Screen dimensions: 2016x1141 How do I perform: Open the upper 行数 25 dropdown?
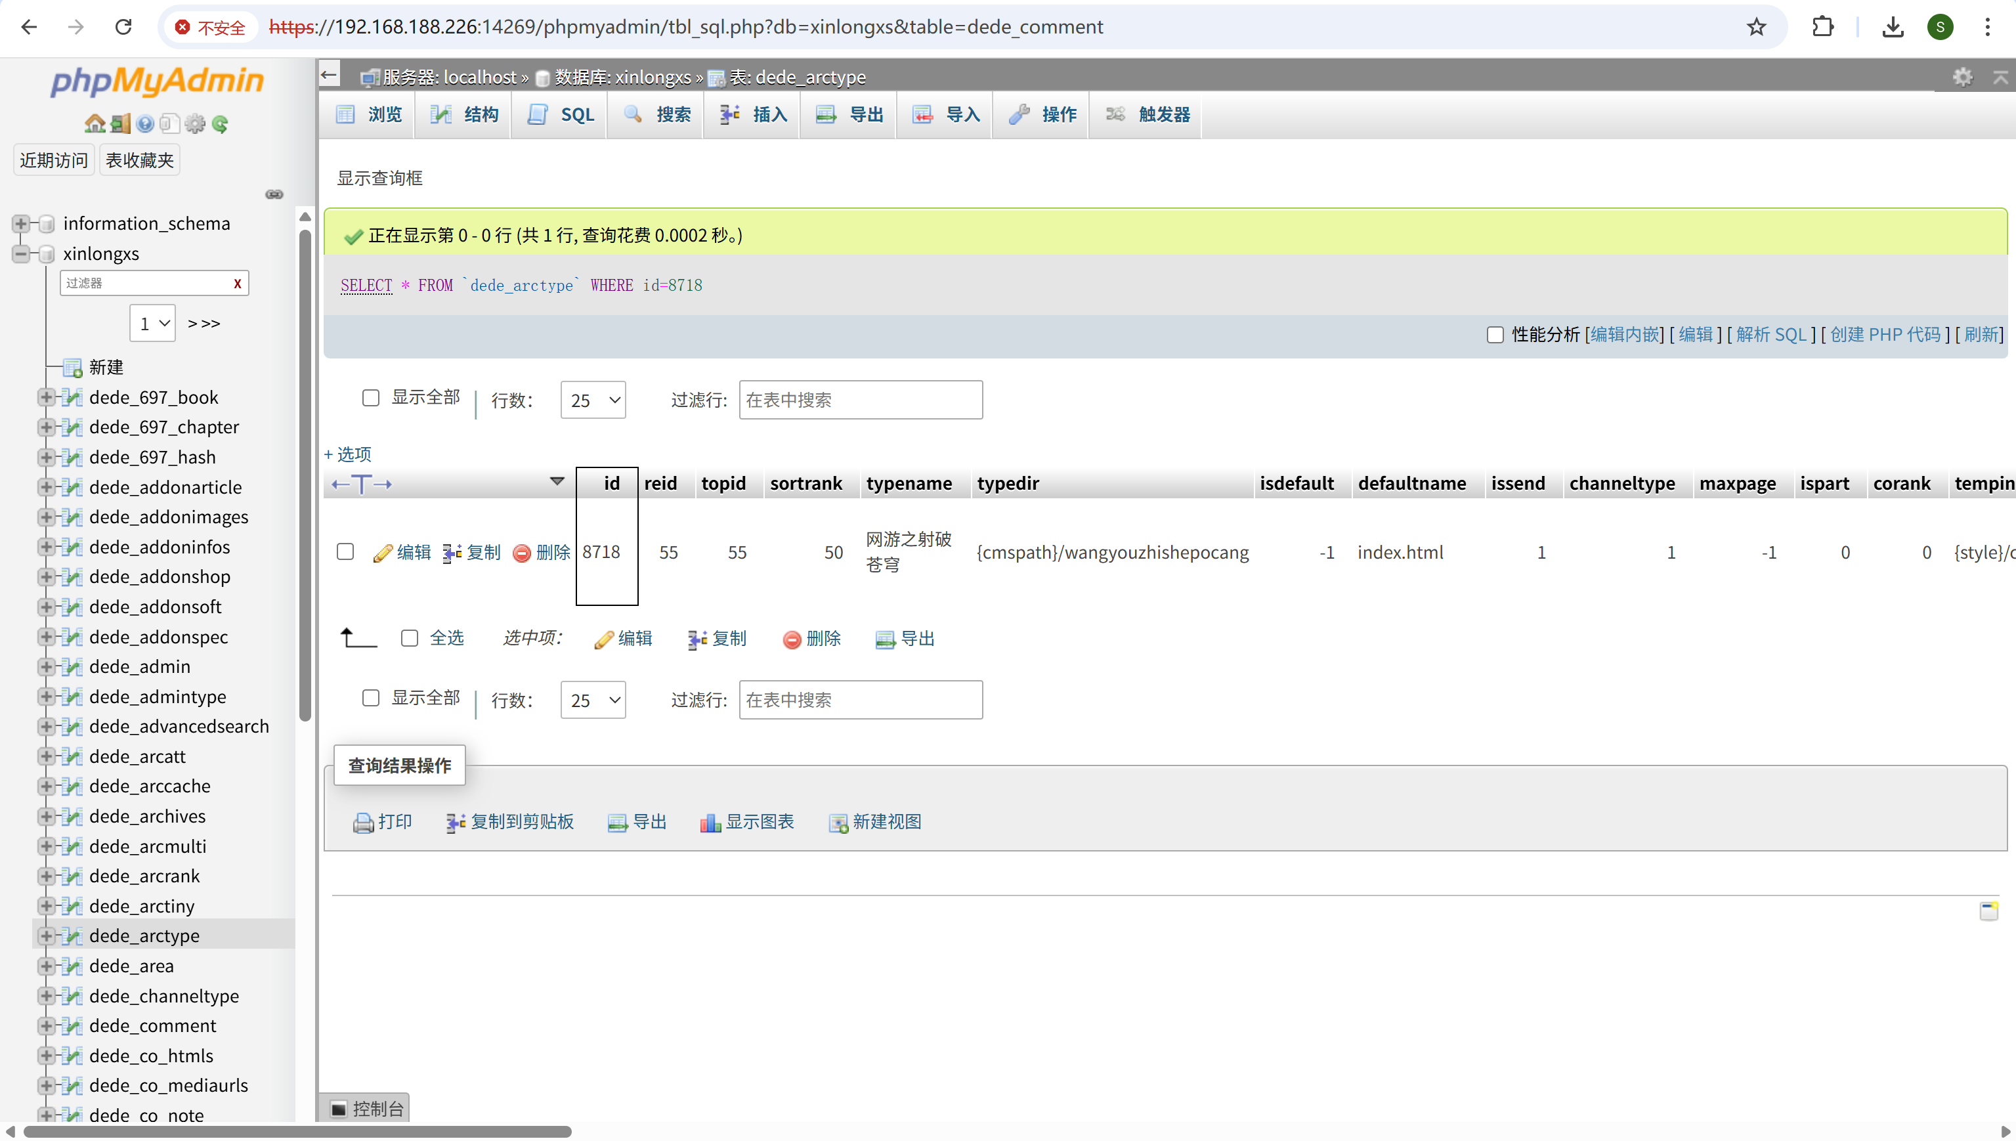pos(593,400)
